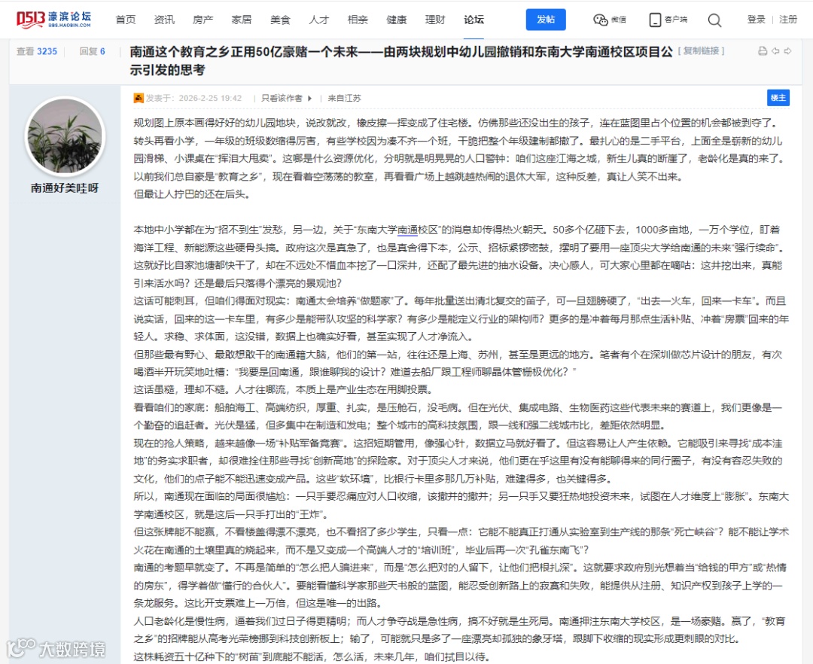This screenshot has width=813, height=664.
Task: Open the 首页 menu item
Action: click(126, 20)
